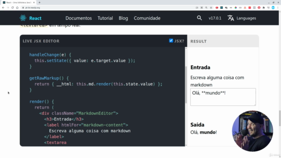Toggle the JSX? checkbox
Image resolution: width=281 pixels, height=158 pixels.
171,41
